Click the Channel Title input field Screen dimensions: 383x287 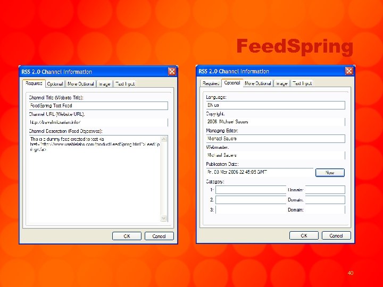pos(98,106)
